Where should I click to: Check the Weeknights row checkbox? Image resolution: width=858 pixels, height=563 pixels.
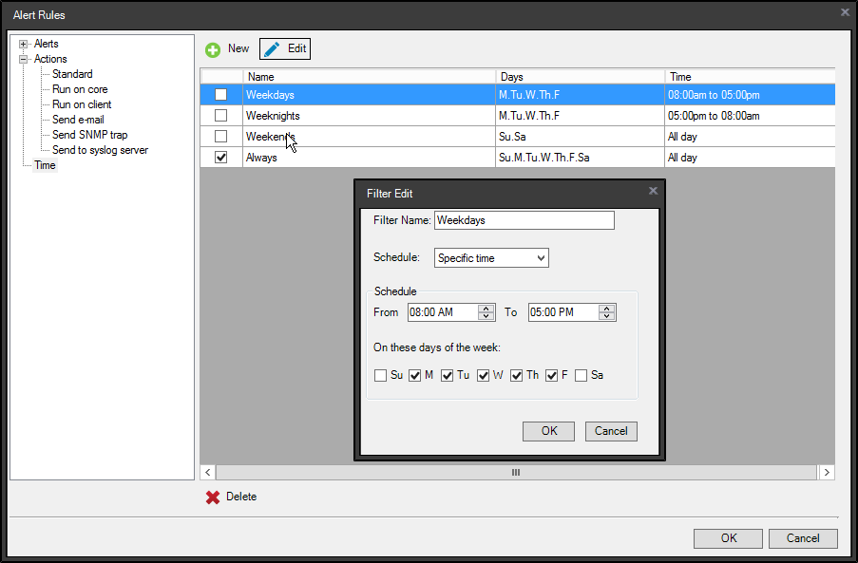point(220,116)
